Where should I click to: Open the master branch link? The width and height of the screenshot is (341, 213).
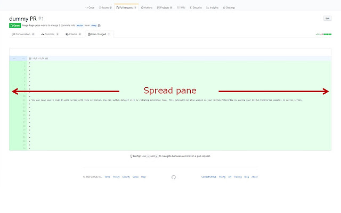pos(80,26)
